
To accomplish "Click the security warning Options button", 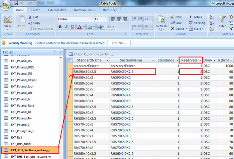I will [119, 43].
